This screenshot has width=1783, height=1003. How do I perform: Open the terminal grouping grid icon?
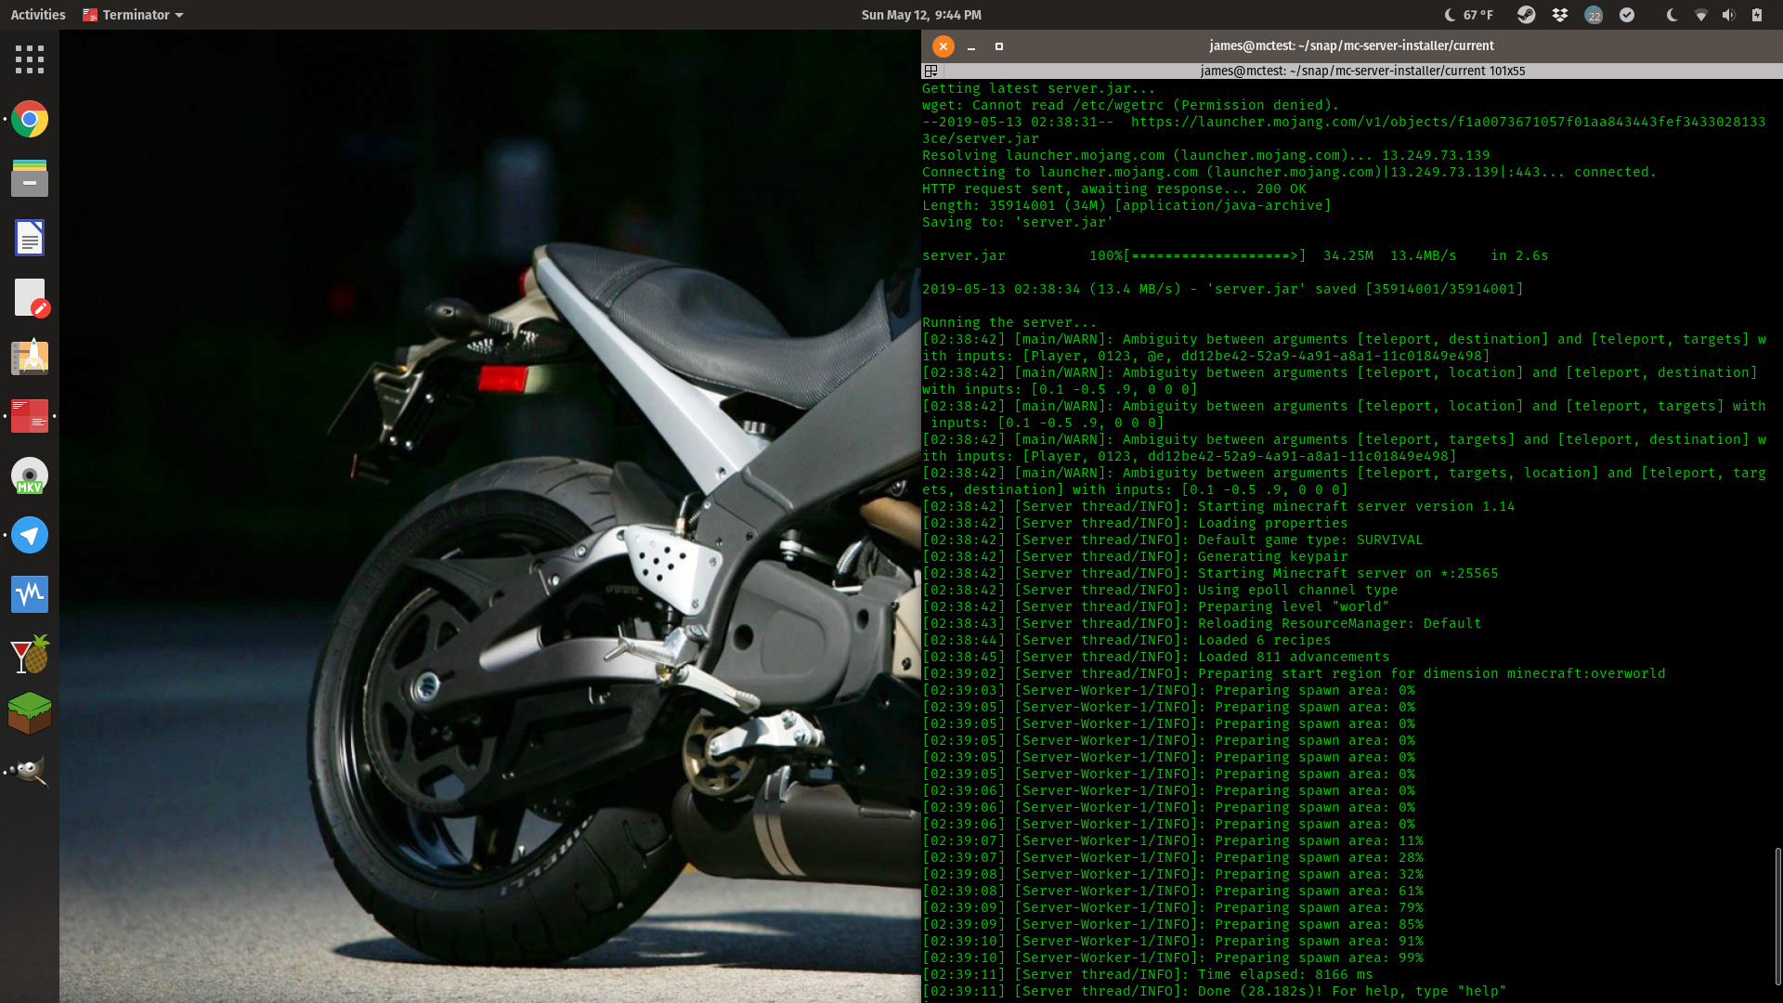pos(931,71)
